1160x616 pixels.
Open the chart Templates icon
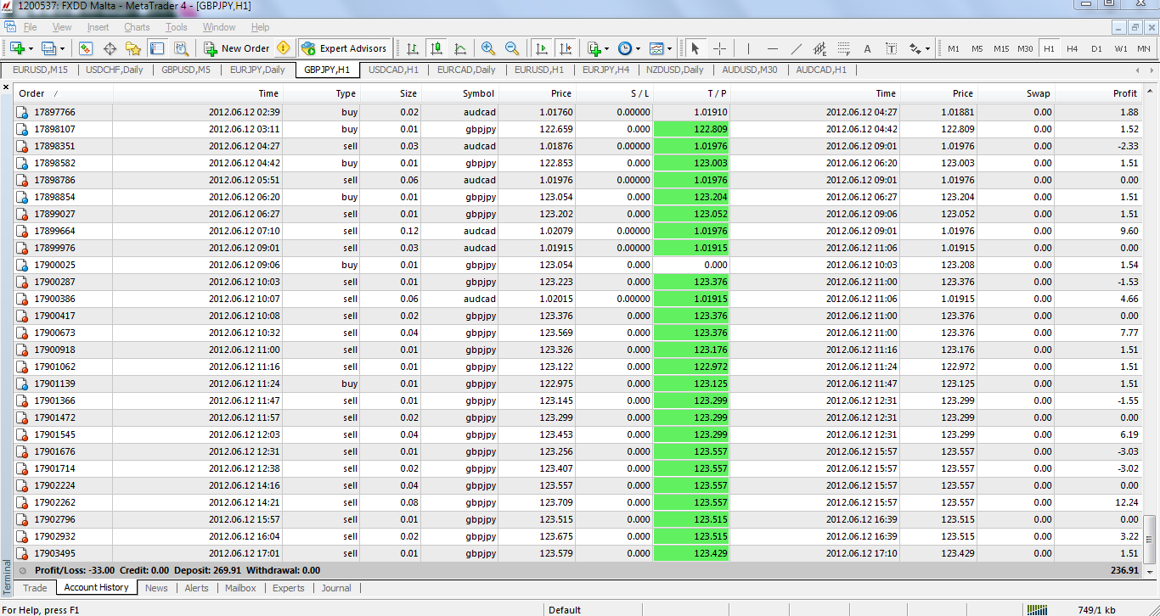click(656, 48)
